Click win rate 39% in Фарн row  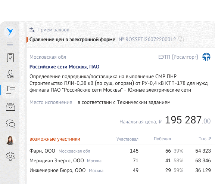click(x=178, y=151)
